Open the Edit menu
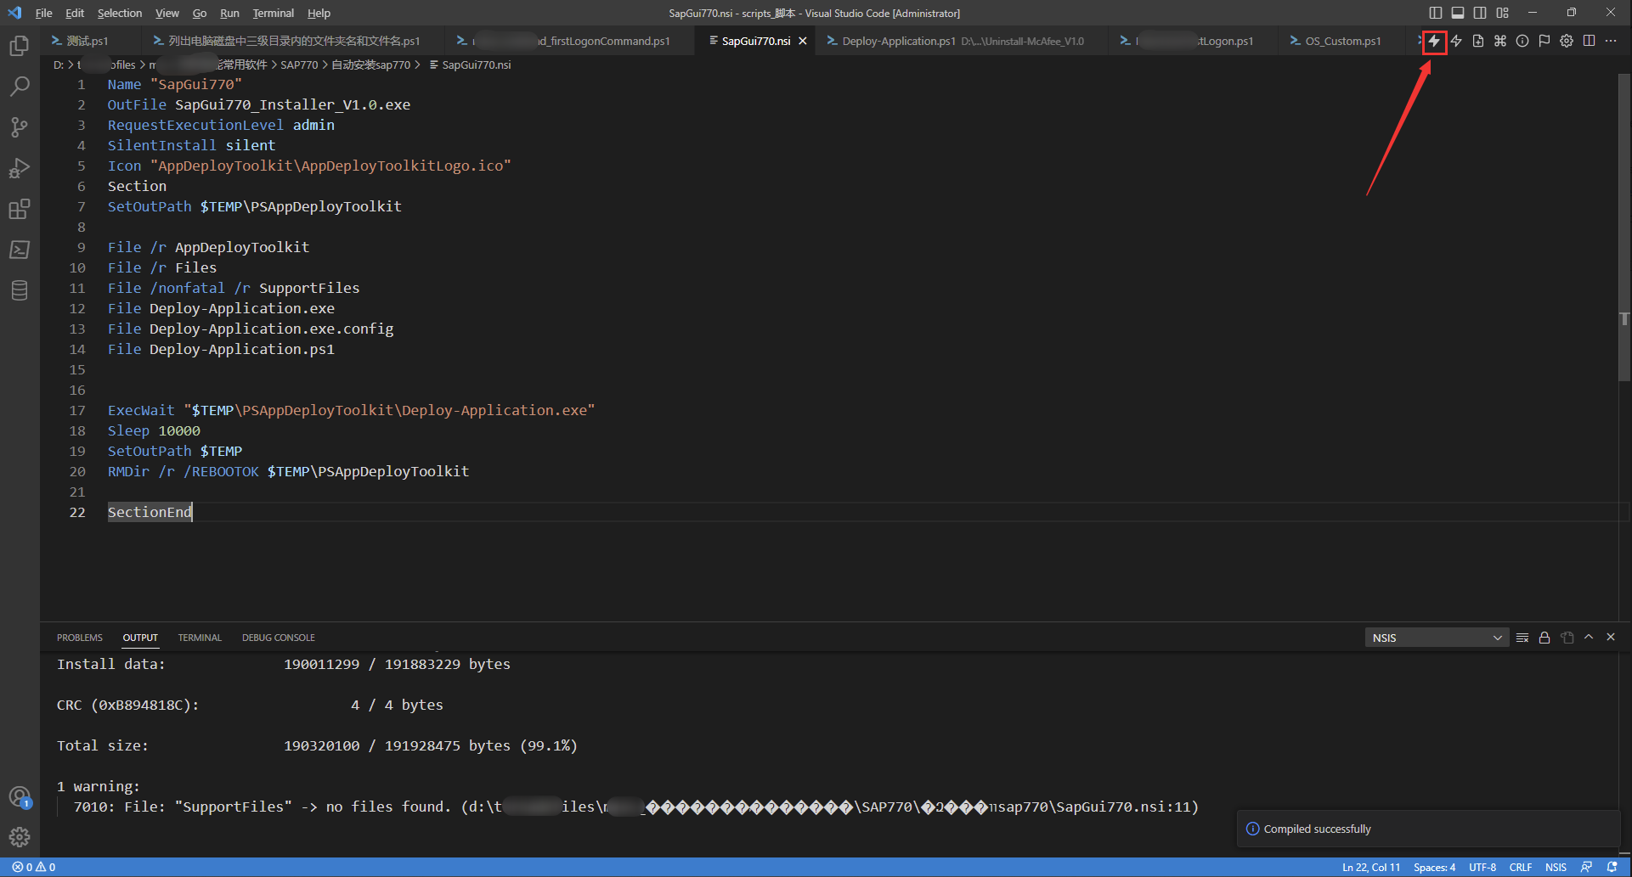The width and height of the screenshot is (1632, 877). click(x=75, y=13)
